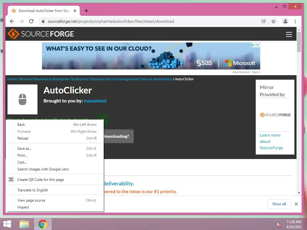The image size is (307, 230).
Task: Open the Windows Start menu
Action: (7, 224)
